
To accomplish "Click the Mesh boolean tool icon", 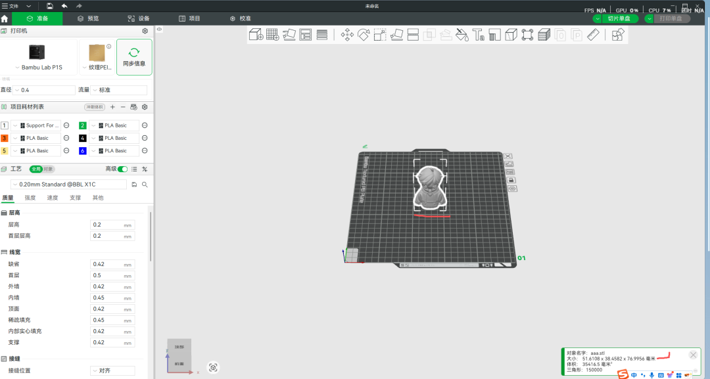I will [429, 34].
